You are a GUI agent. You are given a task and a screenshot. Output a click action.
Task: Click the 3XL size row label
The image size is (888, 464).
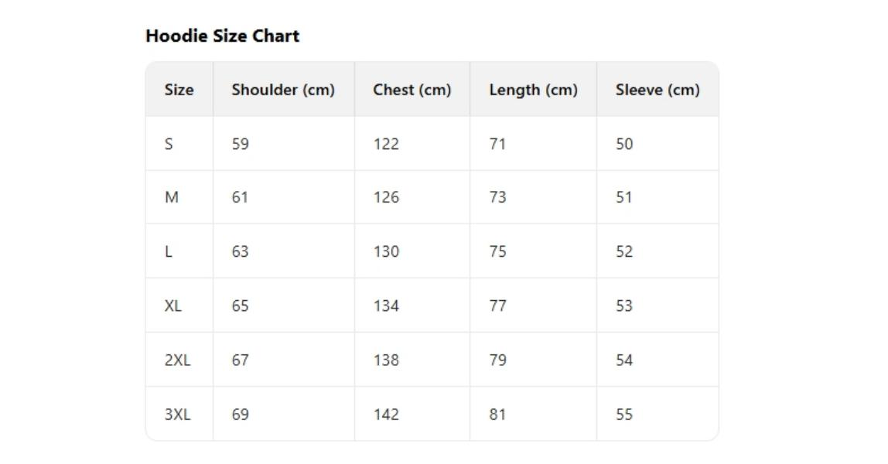[177, 414]
